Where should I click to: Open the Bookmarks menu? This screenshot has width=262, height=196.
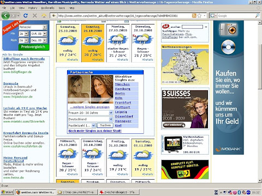47,8
